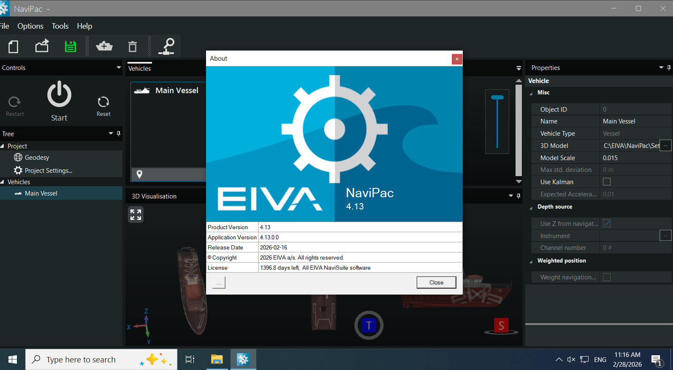Toggle Use Z from navigation checkbox

pyautogui.click(x=607, y=223)
